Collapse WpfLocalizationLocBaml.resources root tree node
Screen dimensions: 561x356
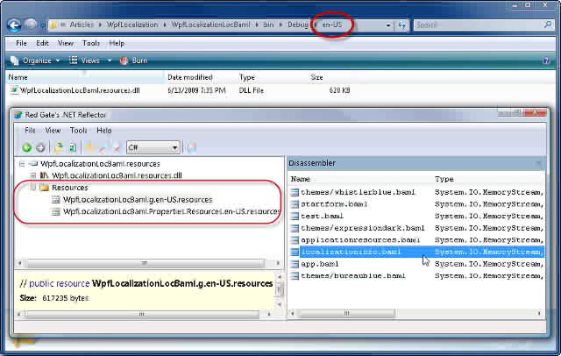(x=22, y=164)
